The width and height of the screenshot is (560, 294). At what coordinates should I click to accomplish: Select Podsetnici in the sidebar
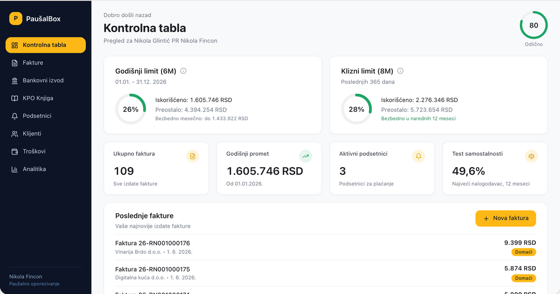[x=46, y=116]
